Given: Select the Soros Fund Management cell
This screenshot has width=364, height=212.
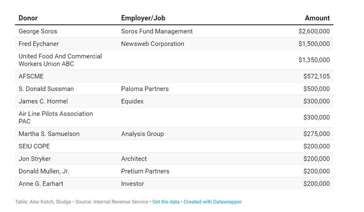Looking at the screenshot, I should (x=157, y=32).
